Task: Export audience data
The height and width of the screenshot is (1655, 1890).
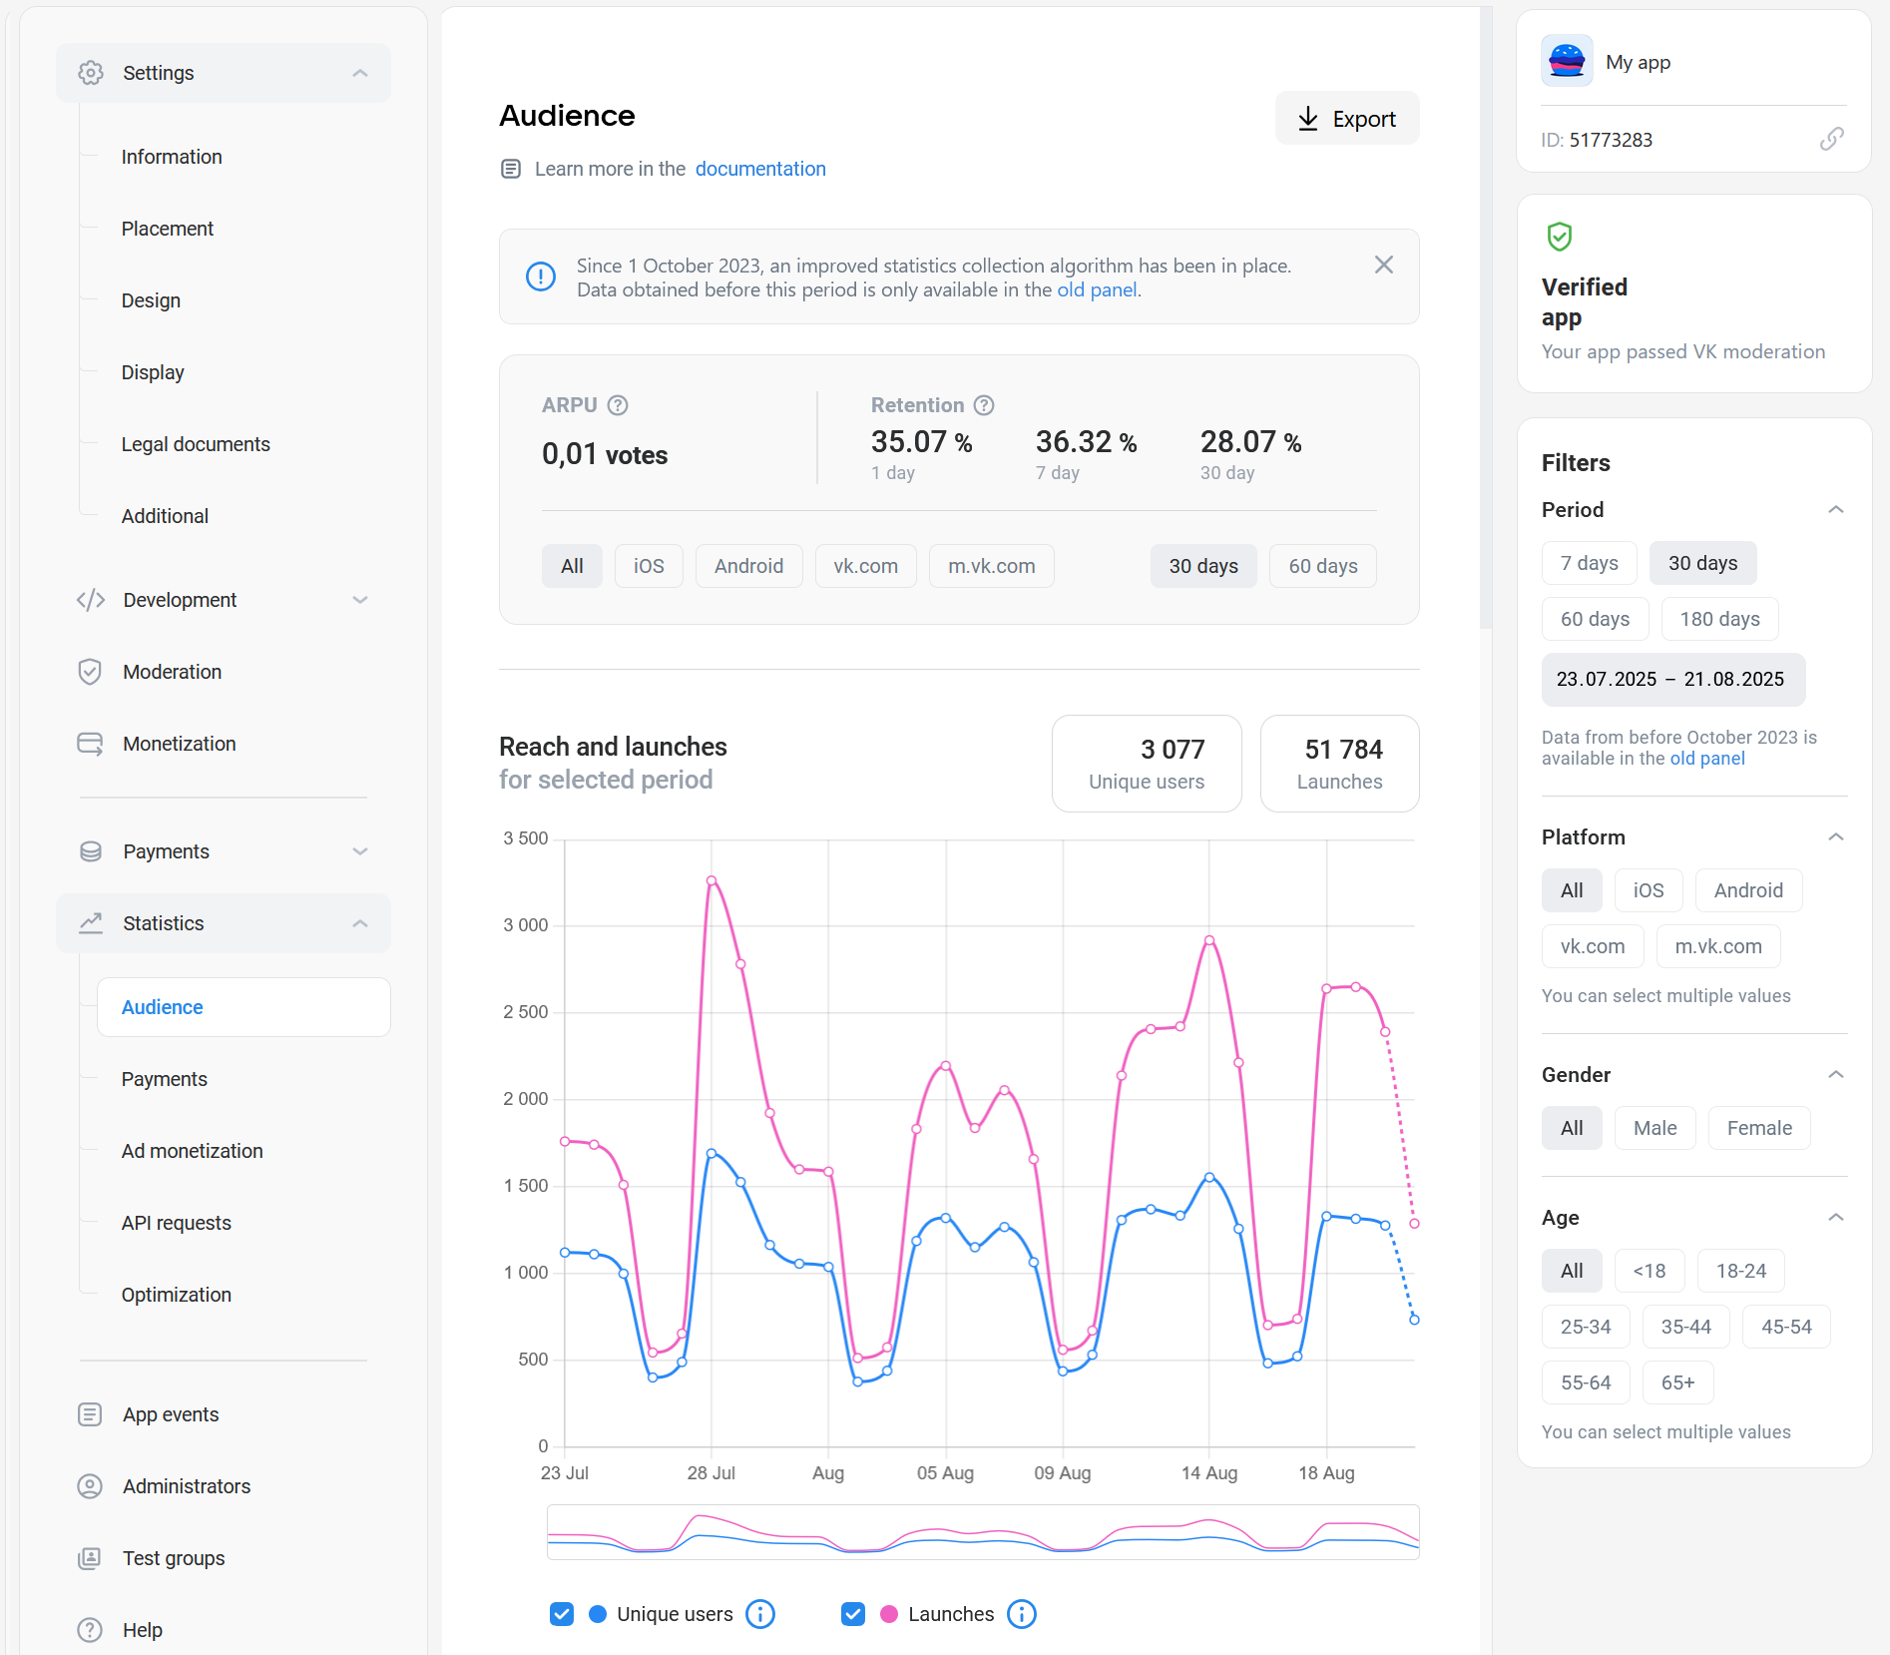Action: [x=1347, y=119]
